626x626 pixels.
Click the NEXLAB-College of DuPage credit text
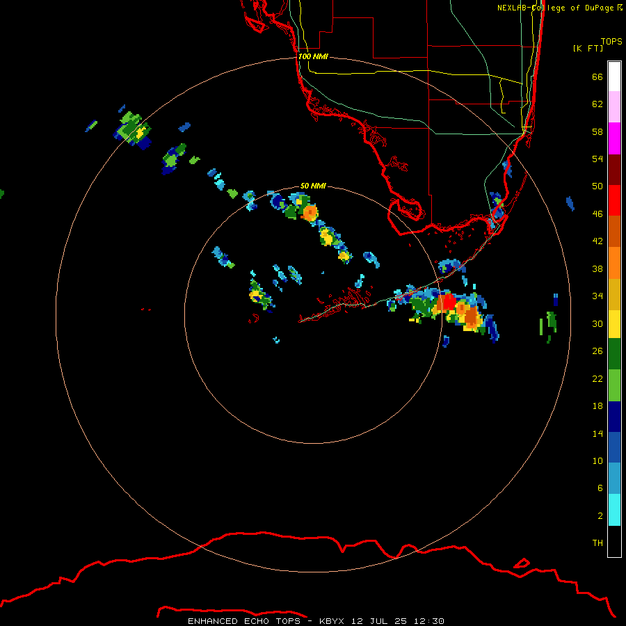point(559,8)
